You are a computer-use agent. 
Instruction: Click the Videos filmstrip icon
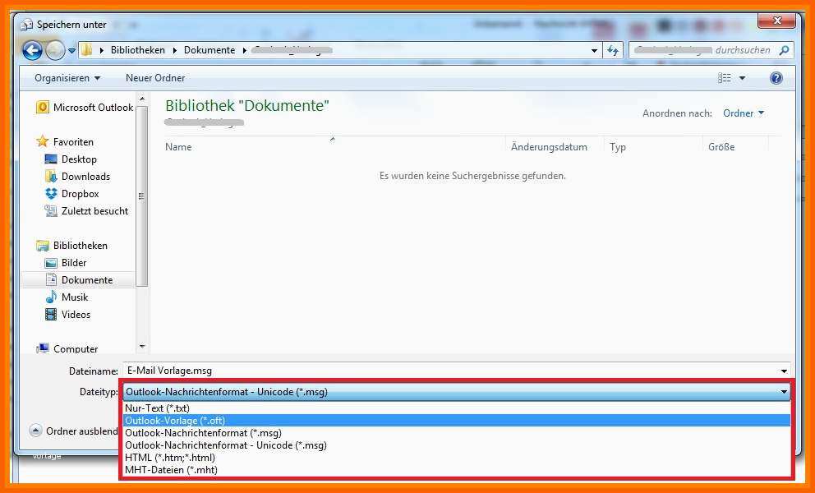pyautogui.click(x=51, y=314)
